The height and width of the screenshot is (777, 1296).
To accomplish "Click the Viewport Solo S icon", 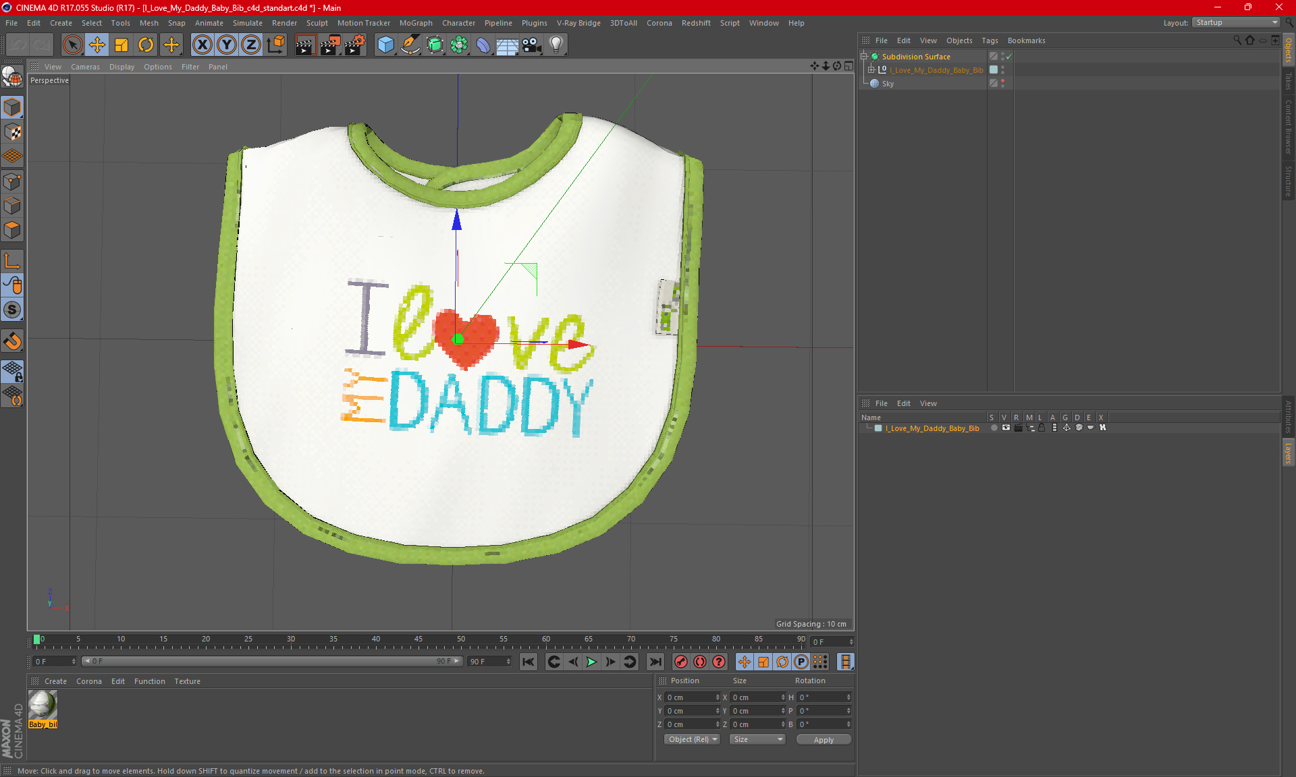I will 12,310.
